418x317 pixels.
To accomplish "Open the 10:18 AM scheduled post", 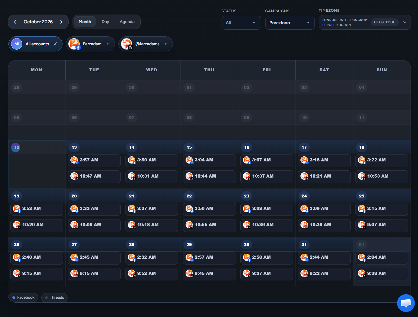I will pos(152,226).
